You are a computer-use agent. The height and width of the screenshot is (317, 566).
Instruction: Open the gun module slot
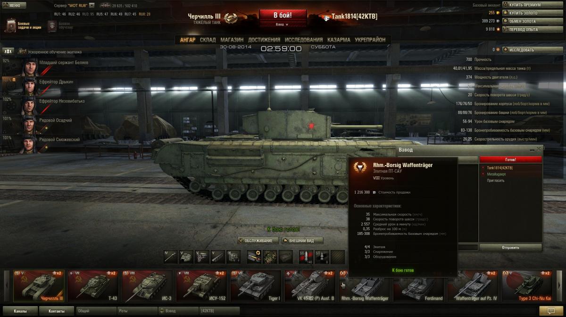click(171, 257)
